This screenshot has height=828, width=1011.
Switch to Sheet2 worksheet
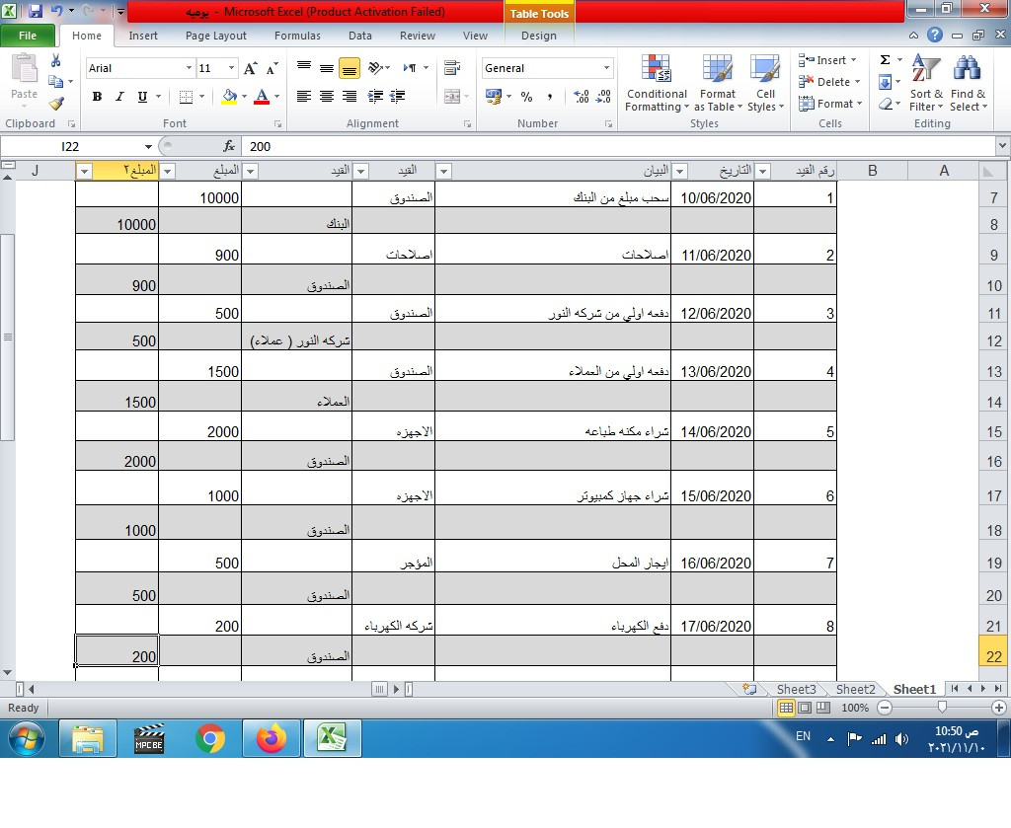[856, 690]
